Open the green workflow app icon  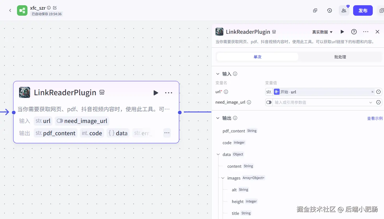tap(22, 10)
